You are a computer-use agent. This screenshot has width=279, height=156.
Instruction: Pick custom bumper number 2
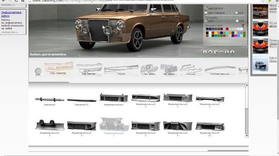point(146,101)
